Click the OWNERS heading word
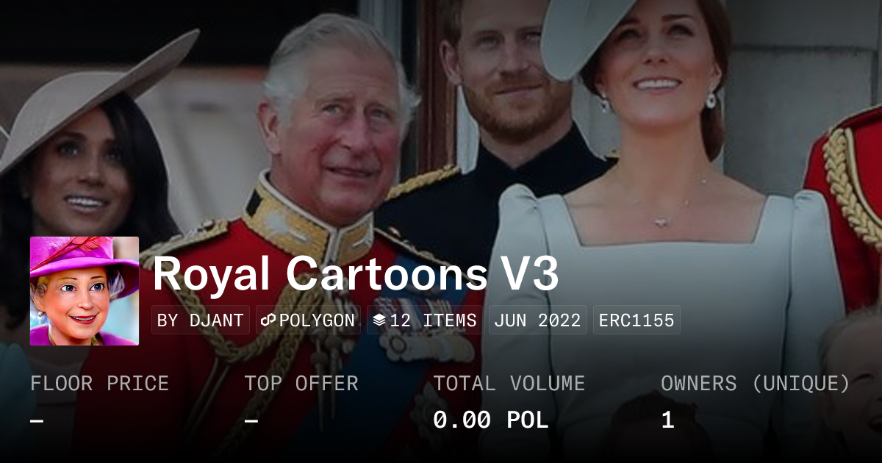Screen dimensions: 882x463 [x=699, y=384]
